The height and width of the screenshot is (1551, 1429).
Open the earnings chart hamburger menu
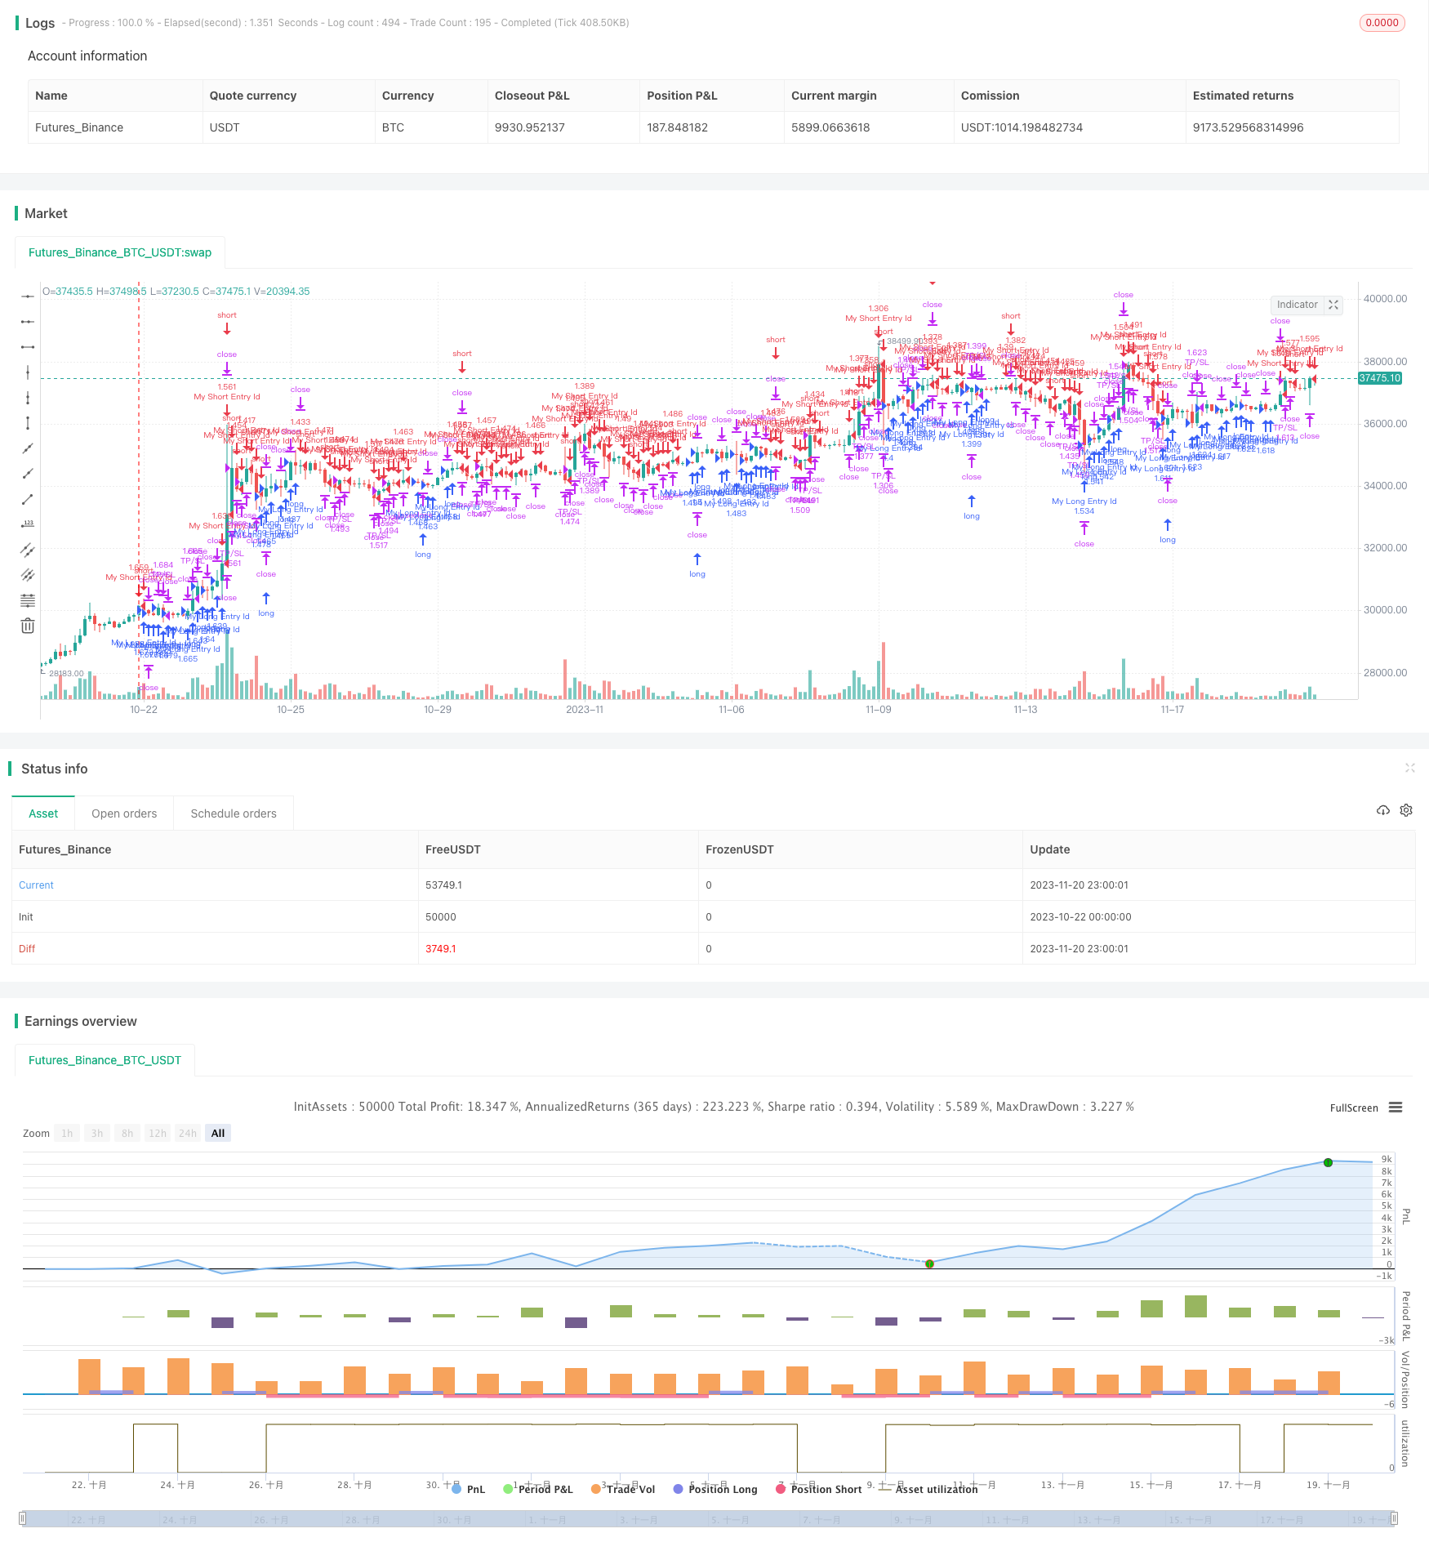tap(1396, 1108)
